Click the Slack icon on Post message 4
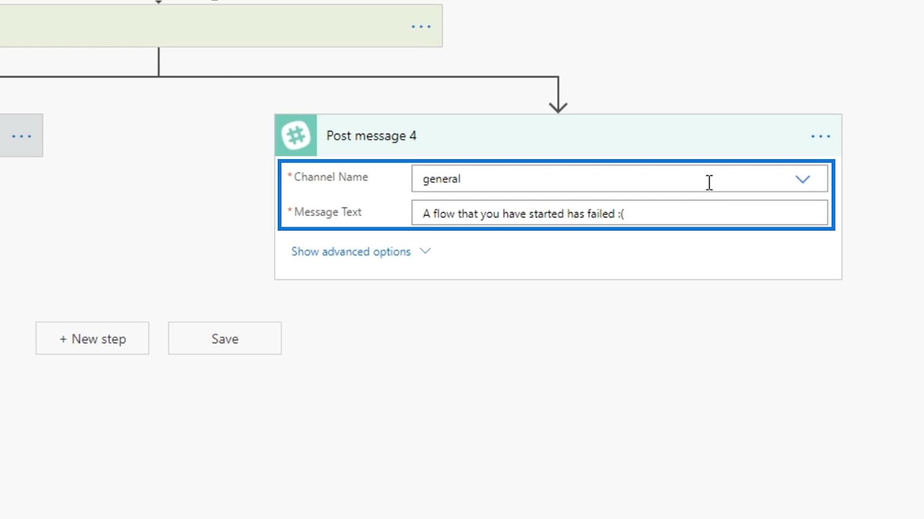Screen dimensions: 924x519 pos(296,136)
